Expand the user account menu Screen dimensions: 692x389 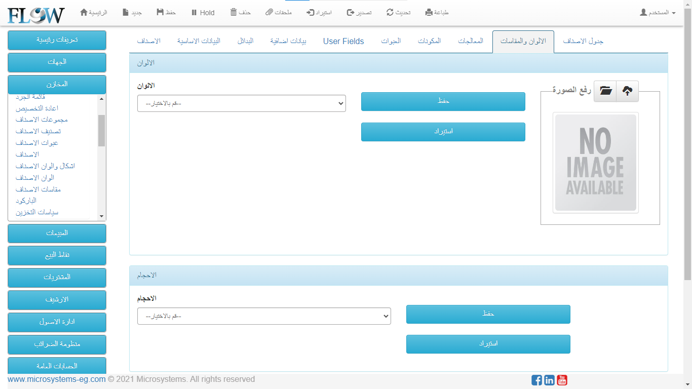(x=658, y=12)
